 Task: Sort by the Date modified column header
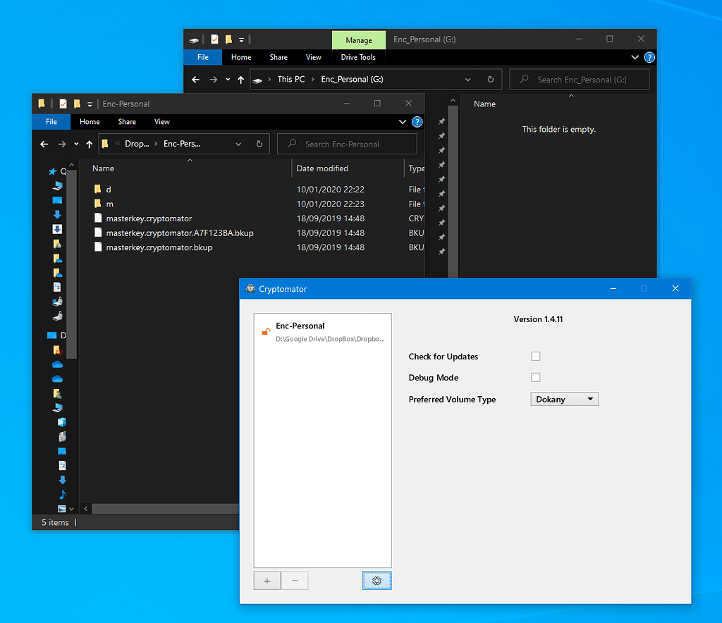[322, 168]
